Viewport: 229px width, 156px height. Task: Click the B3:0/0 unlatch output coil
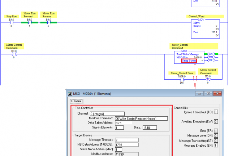[x=208, y=79]
